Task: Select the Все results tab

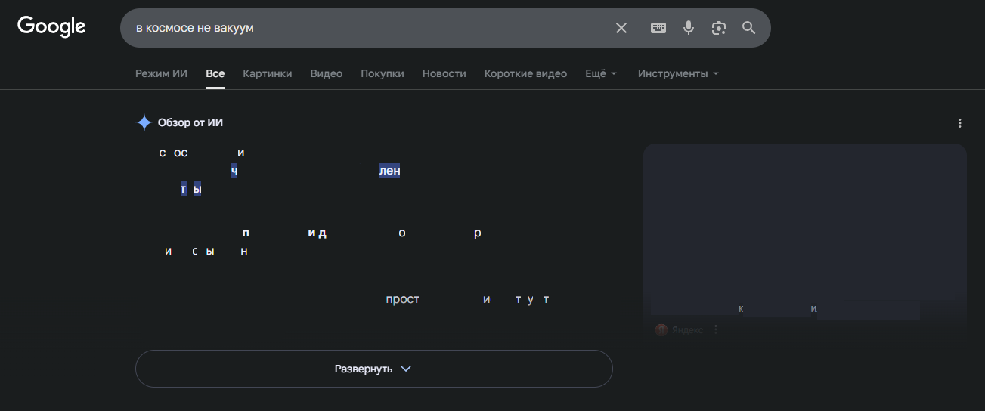Action: [x=215, y=73]
